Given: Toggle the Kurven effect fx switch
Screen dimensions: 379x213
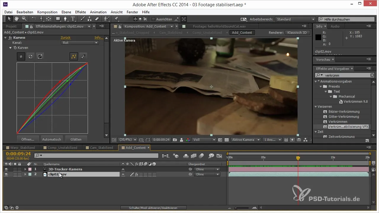Looking at the screenshot, I should (x=10, y=38).
